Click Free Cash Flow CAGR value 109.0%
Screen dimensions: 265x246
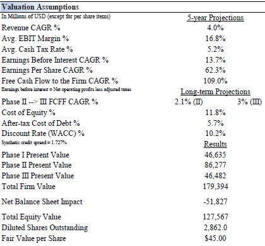click(x=215, y=81)
